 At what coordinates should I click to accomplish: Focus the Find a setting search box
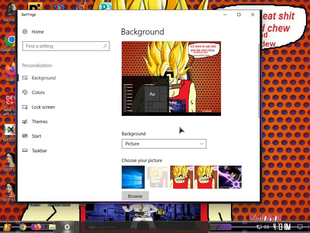[x=66, y=46]
